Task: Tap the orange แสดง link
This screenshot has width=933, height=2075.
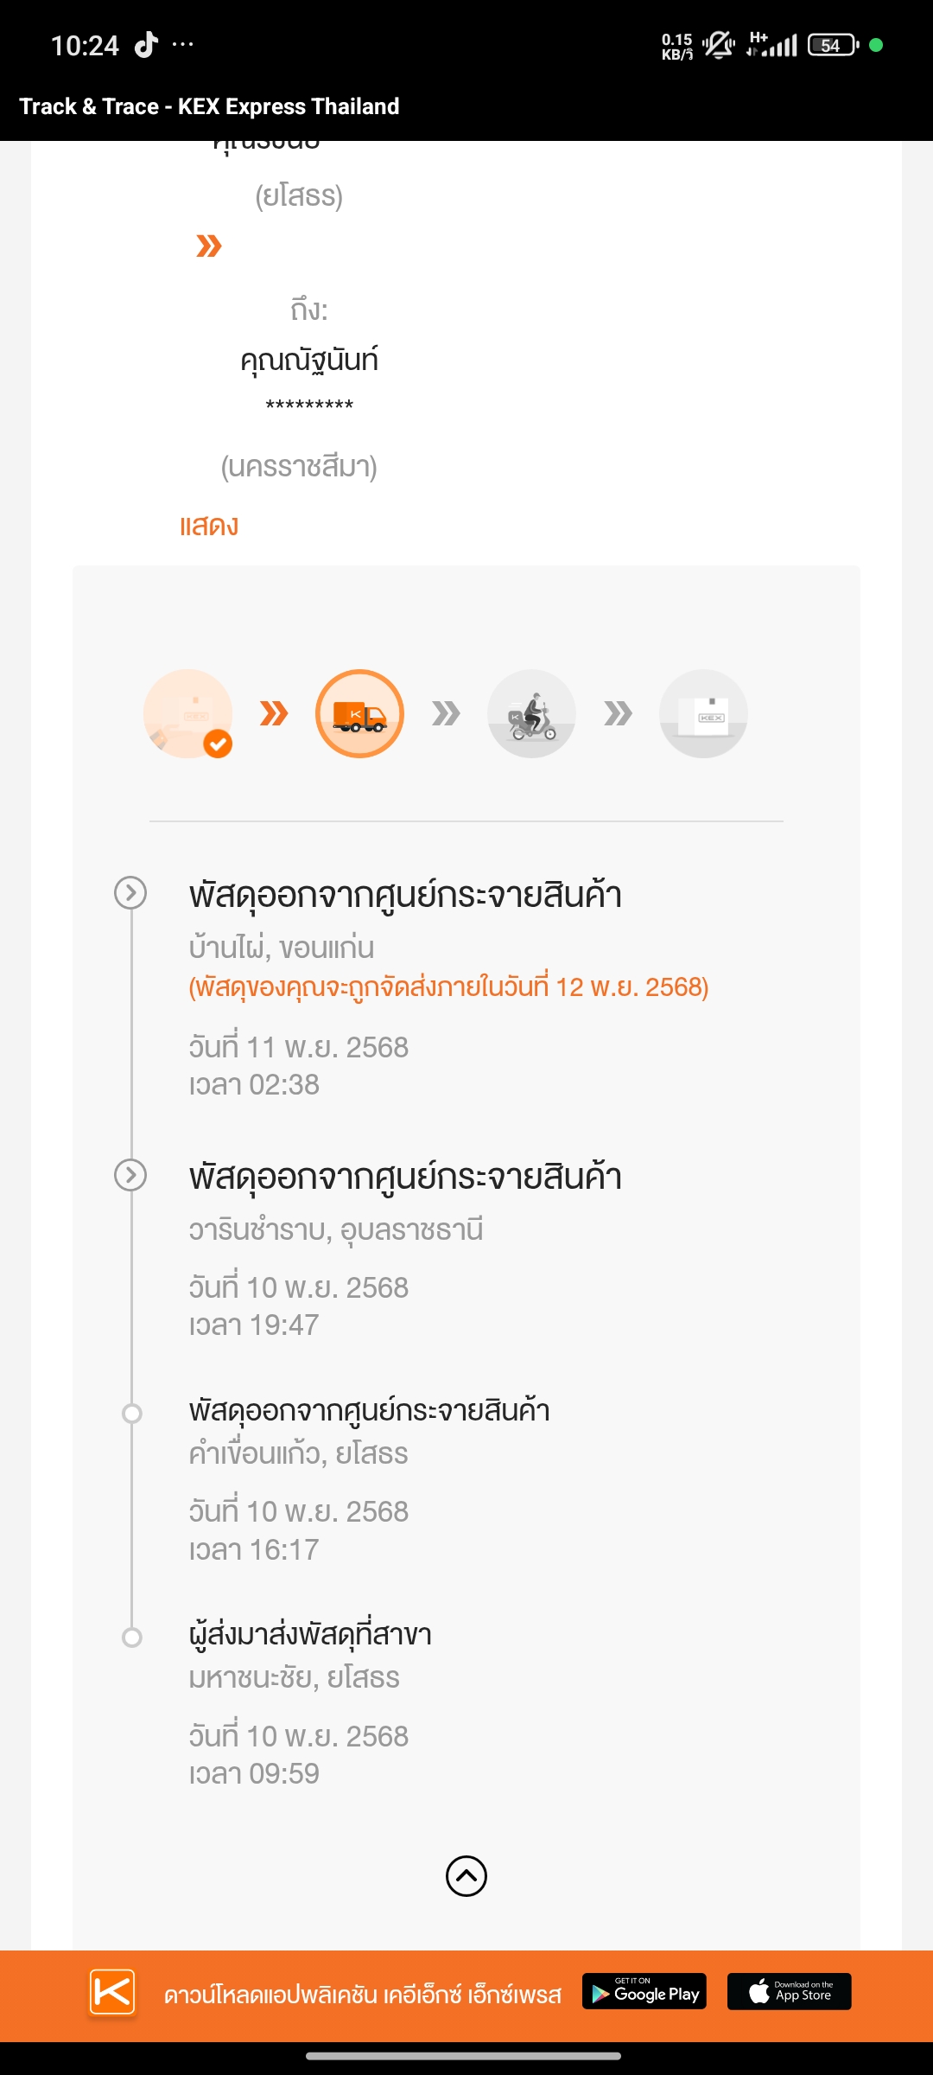Action: pyautogui.click(x=209, y=526)
